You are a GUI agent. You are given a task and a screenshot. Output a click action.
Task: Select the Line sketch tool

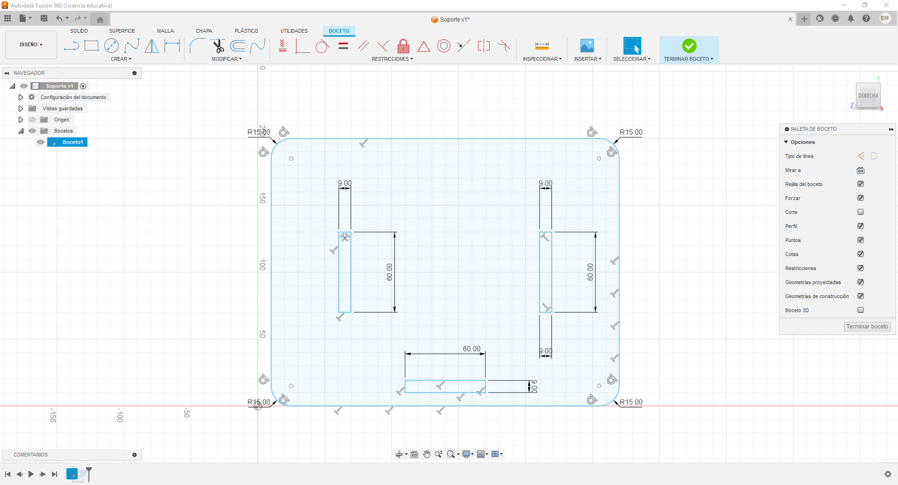click(71, 46)
